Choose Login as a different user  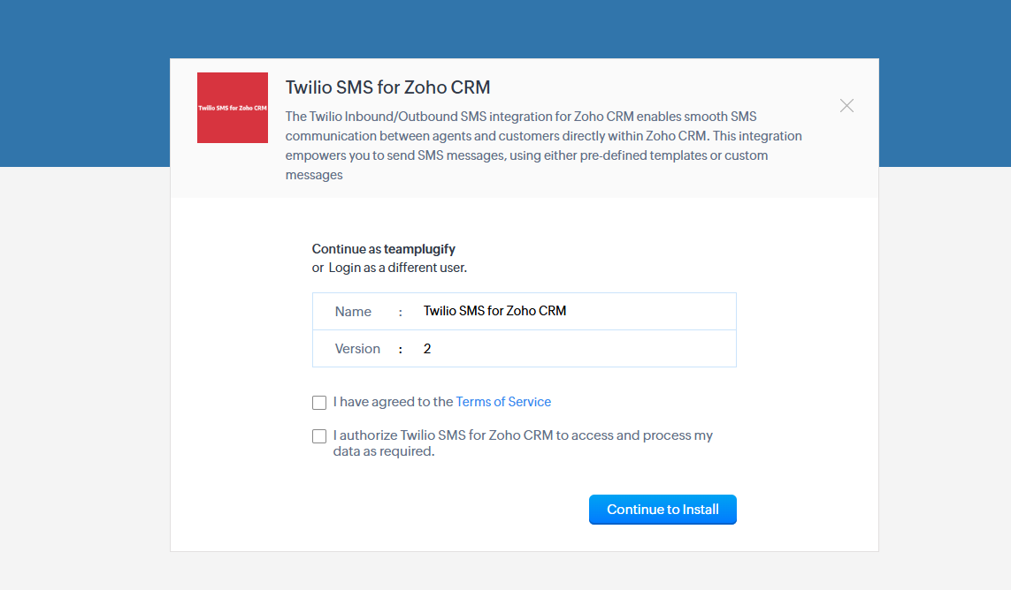[x=397, y=267]
